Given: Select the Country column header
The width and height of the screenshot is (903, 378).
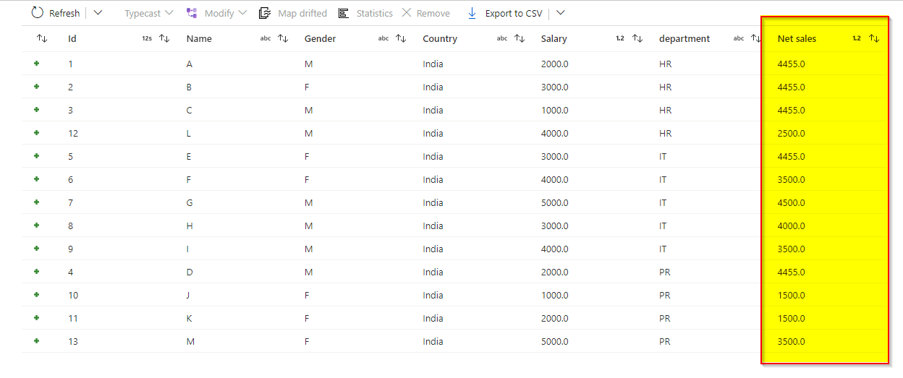Looking at the screenshot, I should click(440, 39).
